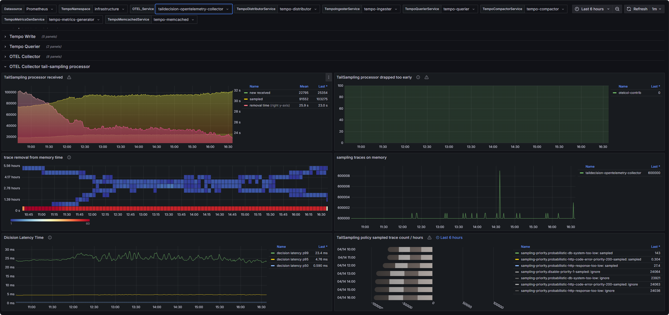Click info icon on dropped too early panel
This screenshot has height=315, width=669.
tap(418, 77)
